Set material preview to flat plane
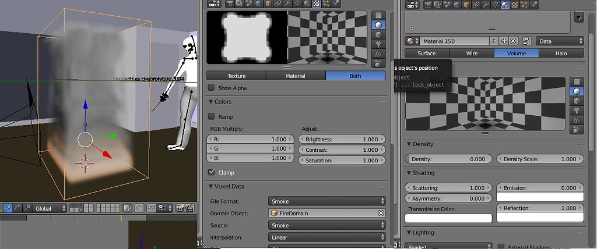 [x=577, y=81]
